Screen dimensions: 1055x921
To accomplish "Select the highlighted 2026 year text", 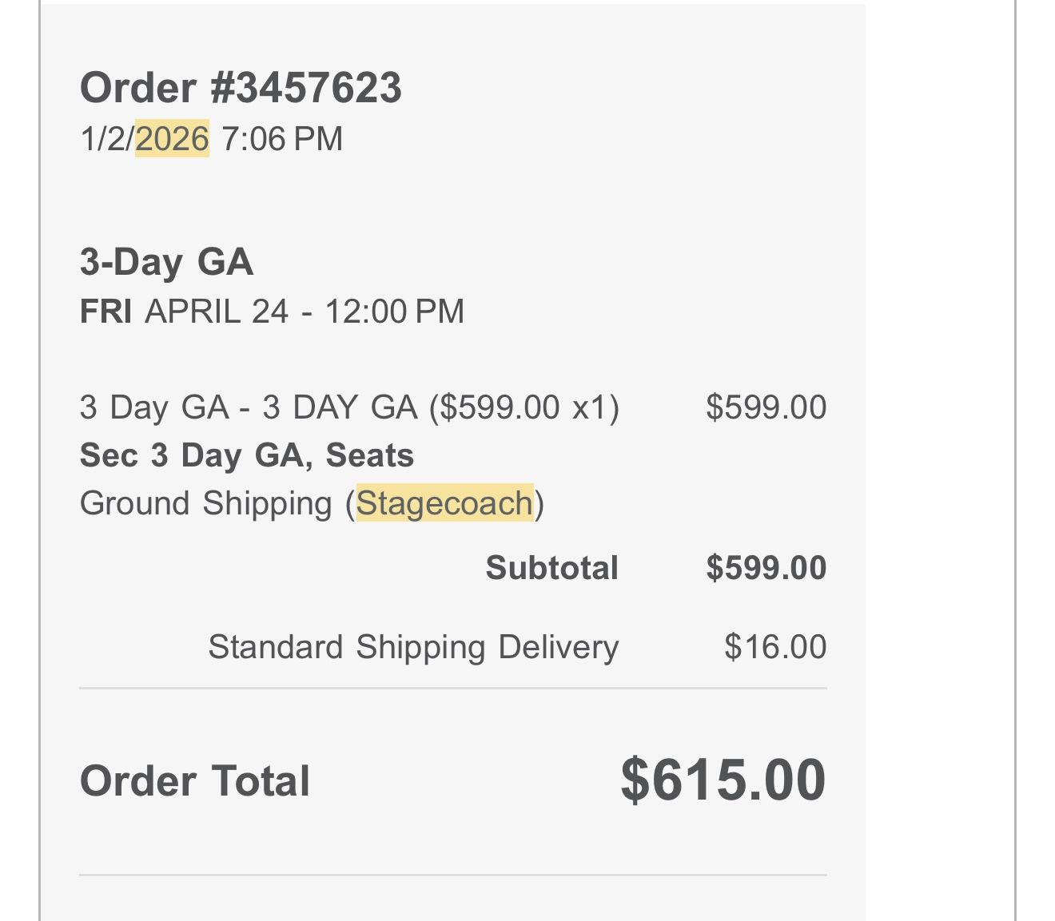I will pos(172,138).
